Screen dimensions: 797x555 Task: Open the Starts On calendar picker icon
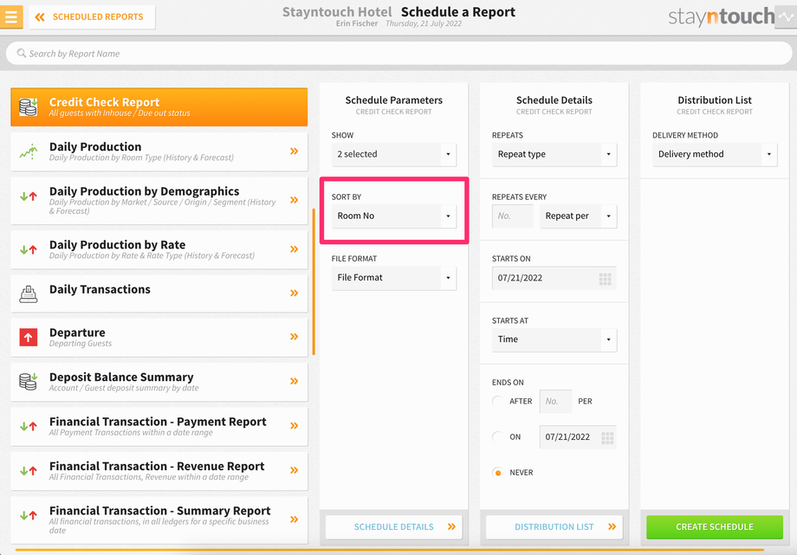point(605,279)
